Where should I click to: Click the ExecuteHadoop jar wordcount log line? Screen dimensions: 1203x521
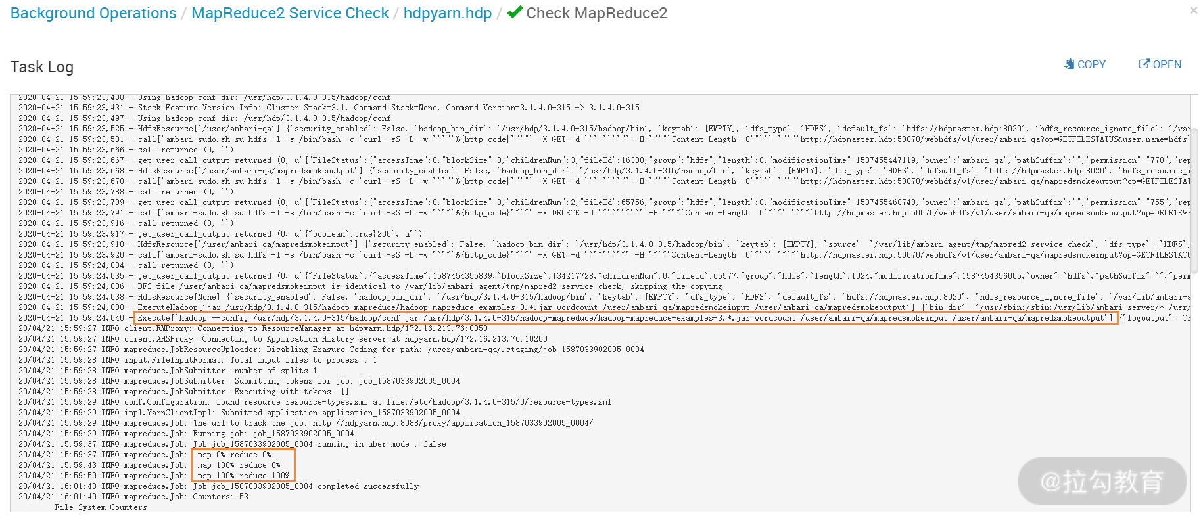point(604,307)
